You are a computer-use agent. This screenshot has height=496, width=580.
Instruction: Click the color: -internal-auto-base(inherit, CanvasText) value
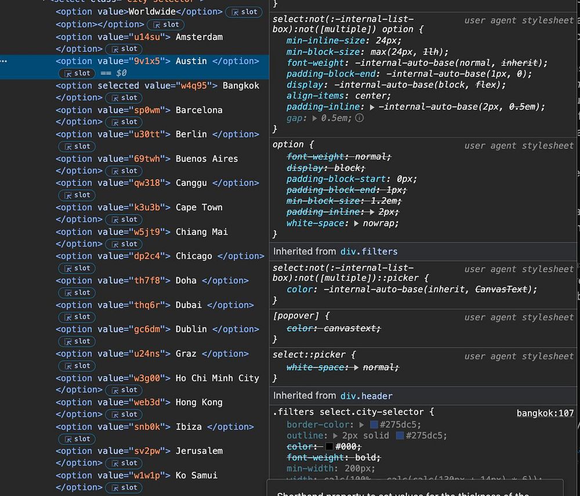(x=427, y=289)
